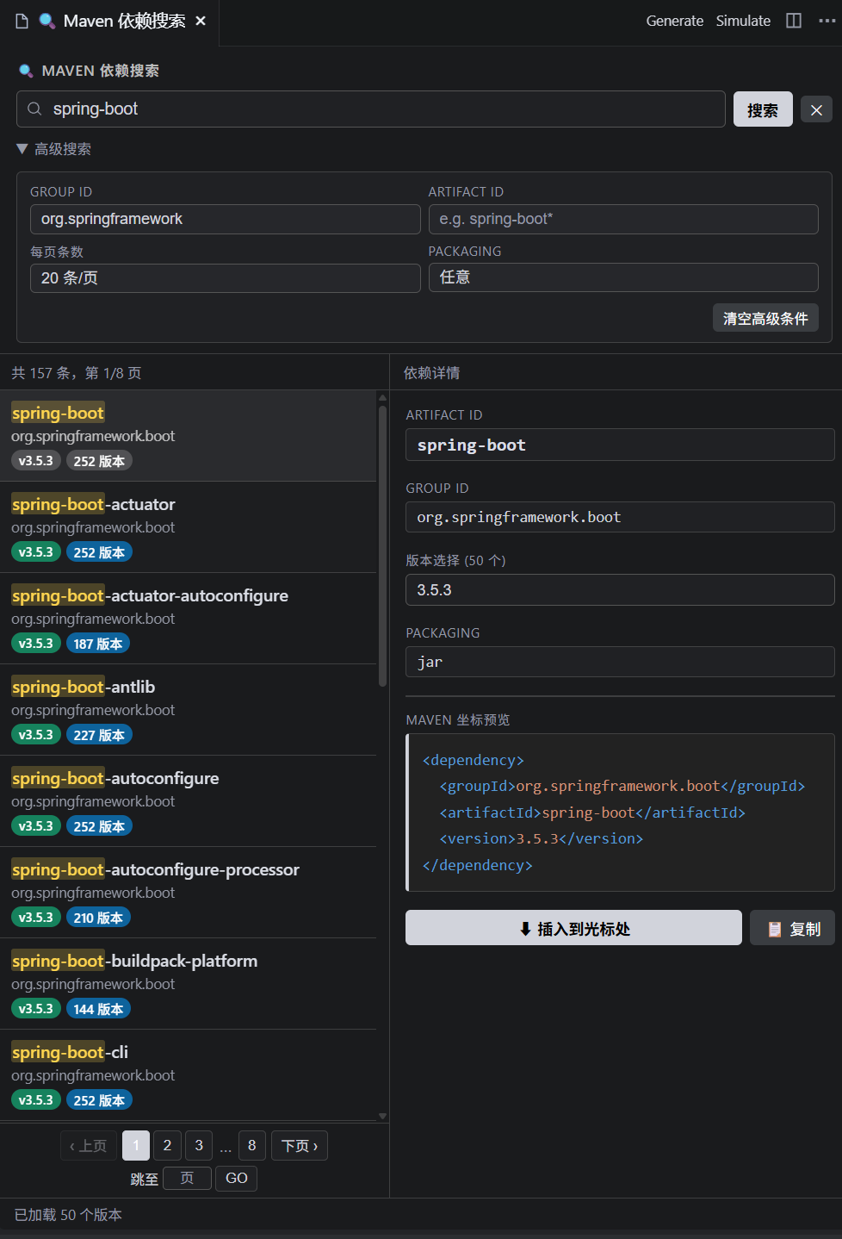Screen dimensions: 842x1239
Task: Click the Packaging jar detail field
Action: [x=620, y=662]
